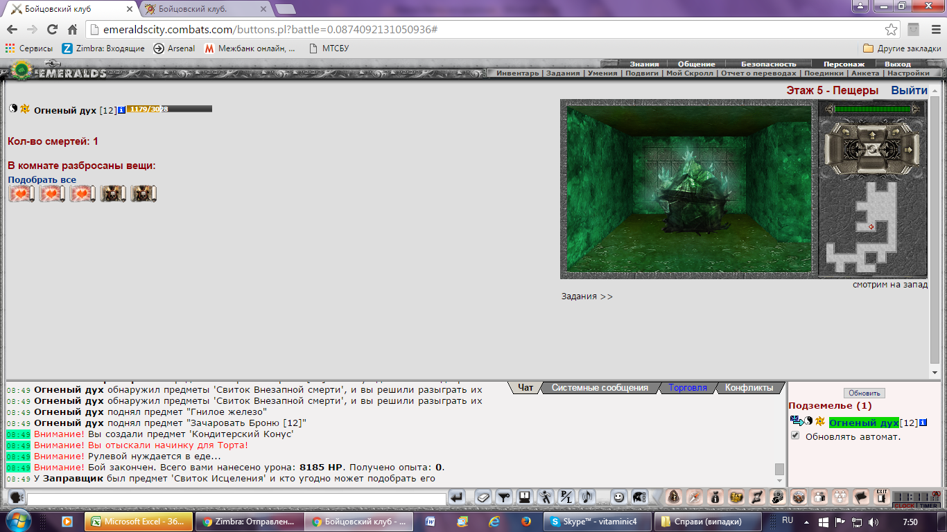Click the Огненный дух HP progress bar

pyautogui.click(x=169, y=109)
